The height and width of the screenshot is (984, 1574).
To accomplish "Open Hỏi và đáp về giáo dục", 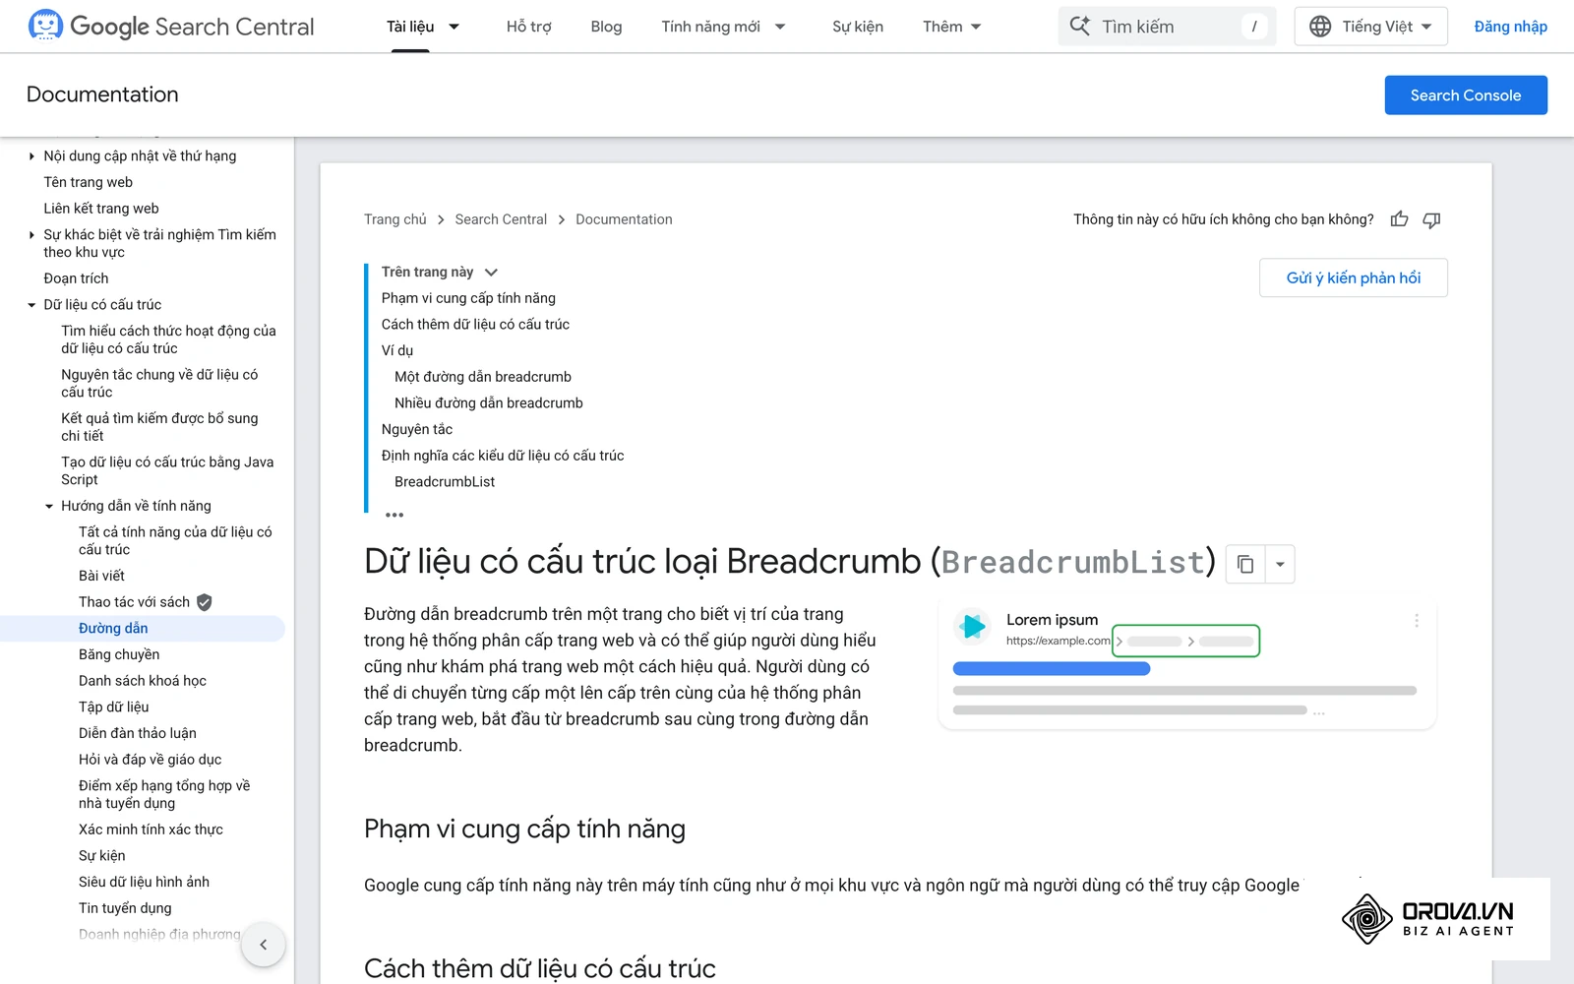I will [151, 760].
